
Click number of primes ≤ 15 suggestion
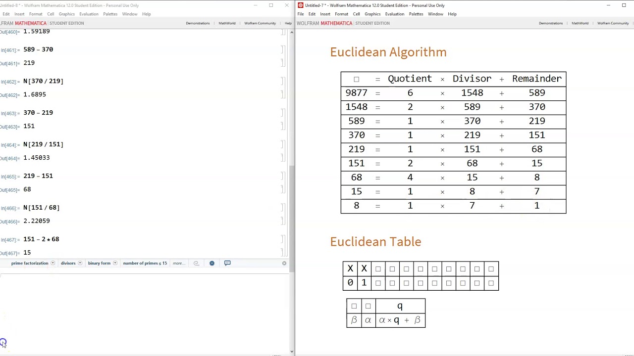point(145,263)
